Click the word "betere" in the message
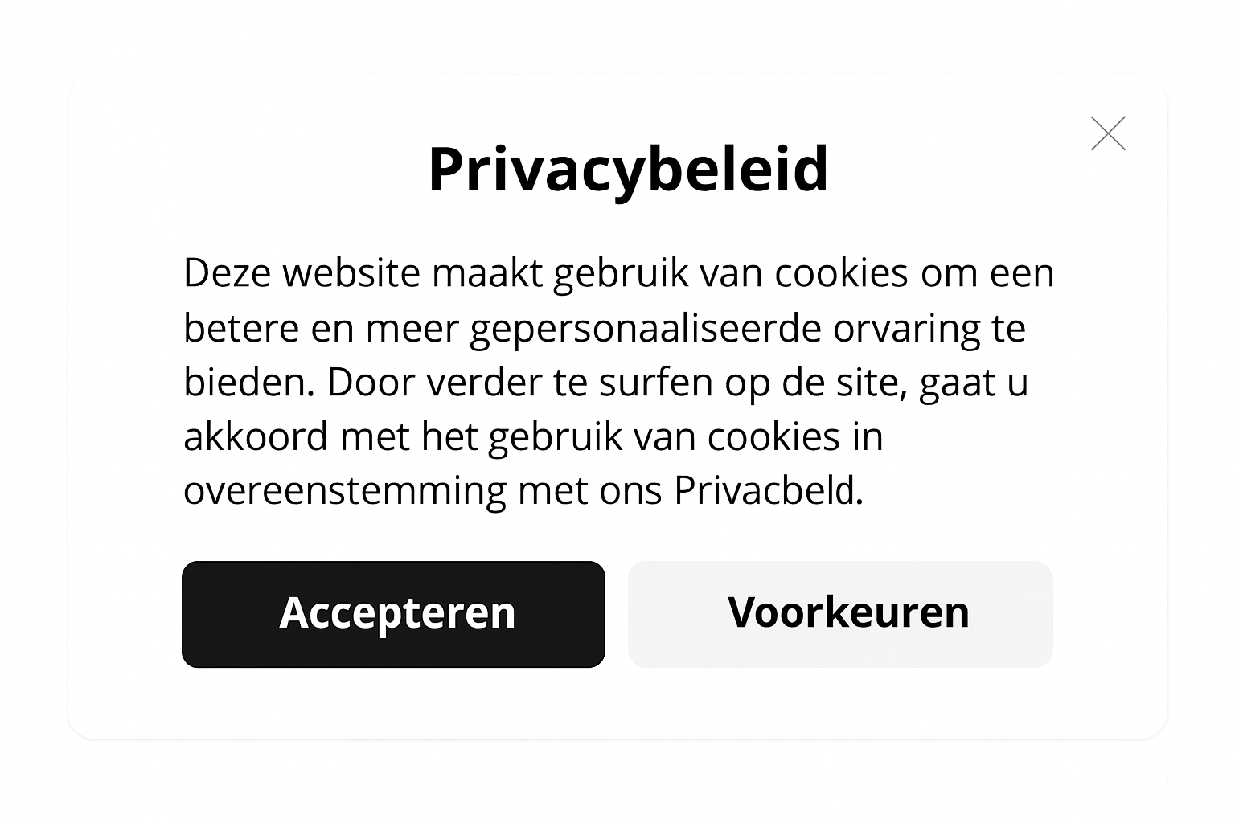The height and width of the screenshot is (823, 1235). (241, 329)
